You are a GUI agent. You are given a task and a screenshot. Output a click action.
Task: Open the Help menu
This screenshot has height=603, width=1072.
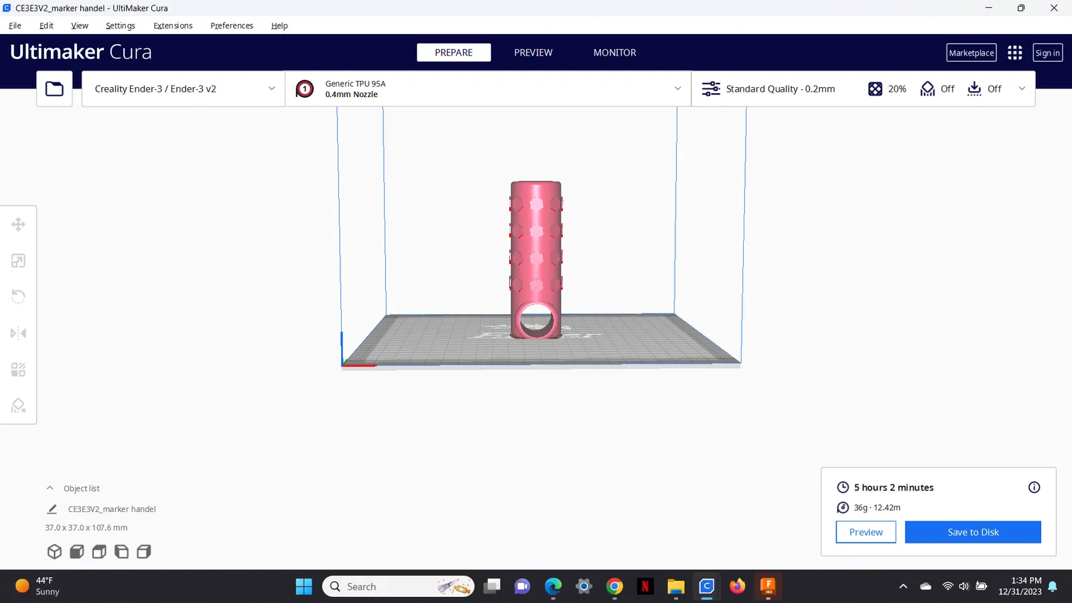[279, 25]
